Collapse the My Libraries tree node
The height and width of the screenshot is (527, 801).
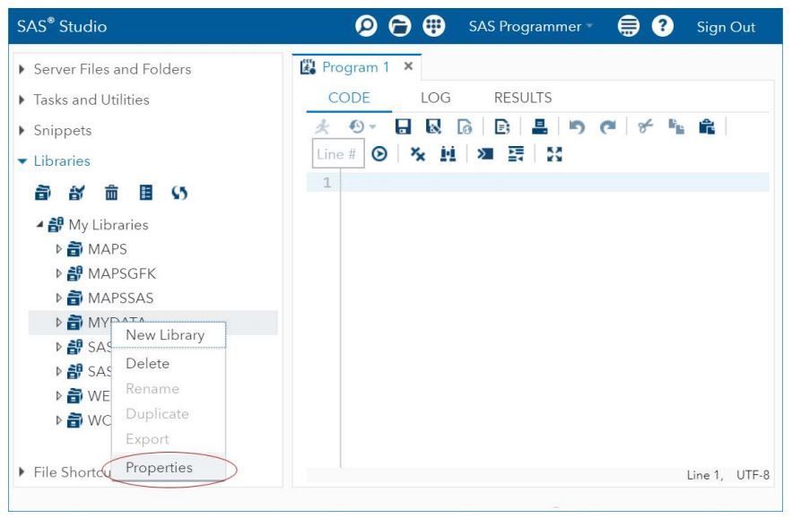pos(39,225)
